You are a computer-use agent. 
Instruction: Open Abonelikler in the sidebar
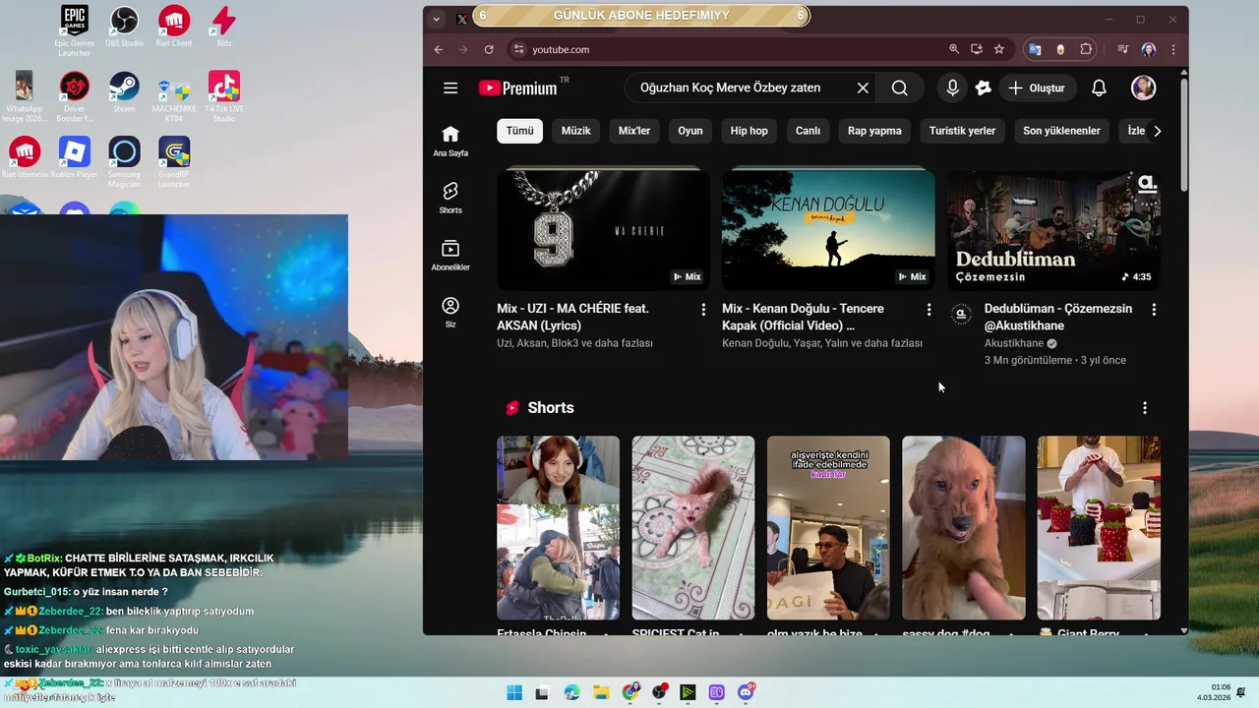point(450,255)
